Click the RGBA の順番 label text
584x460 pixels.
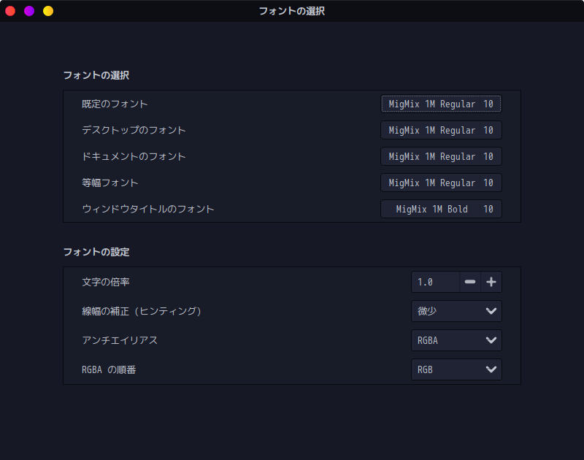[109, 369]
